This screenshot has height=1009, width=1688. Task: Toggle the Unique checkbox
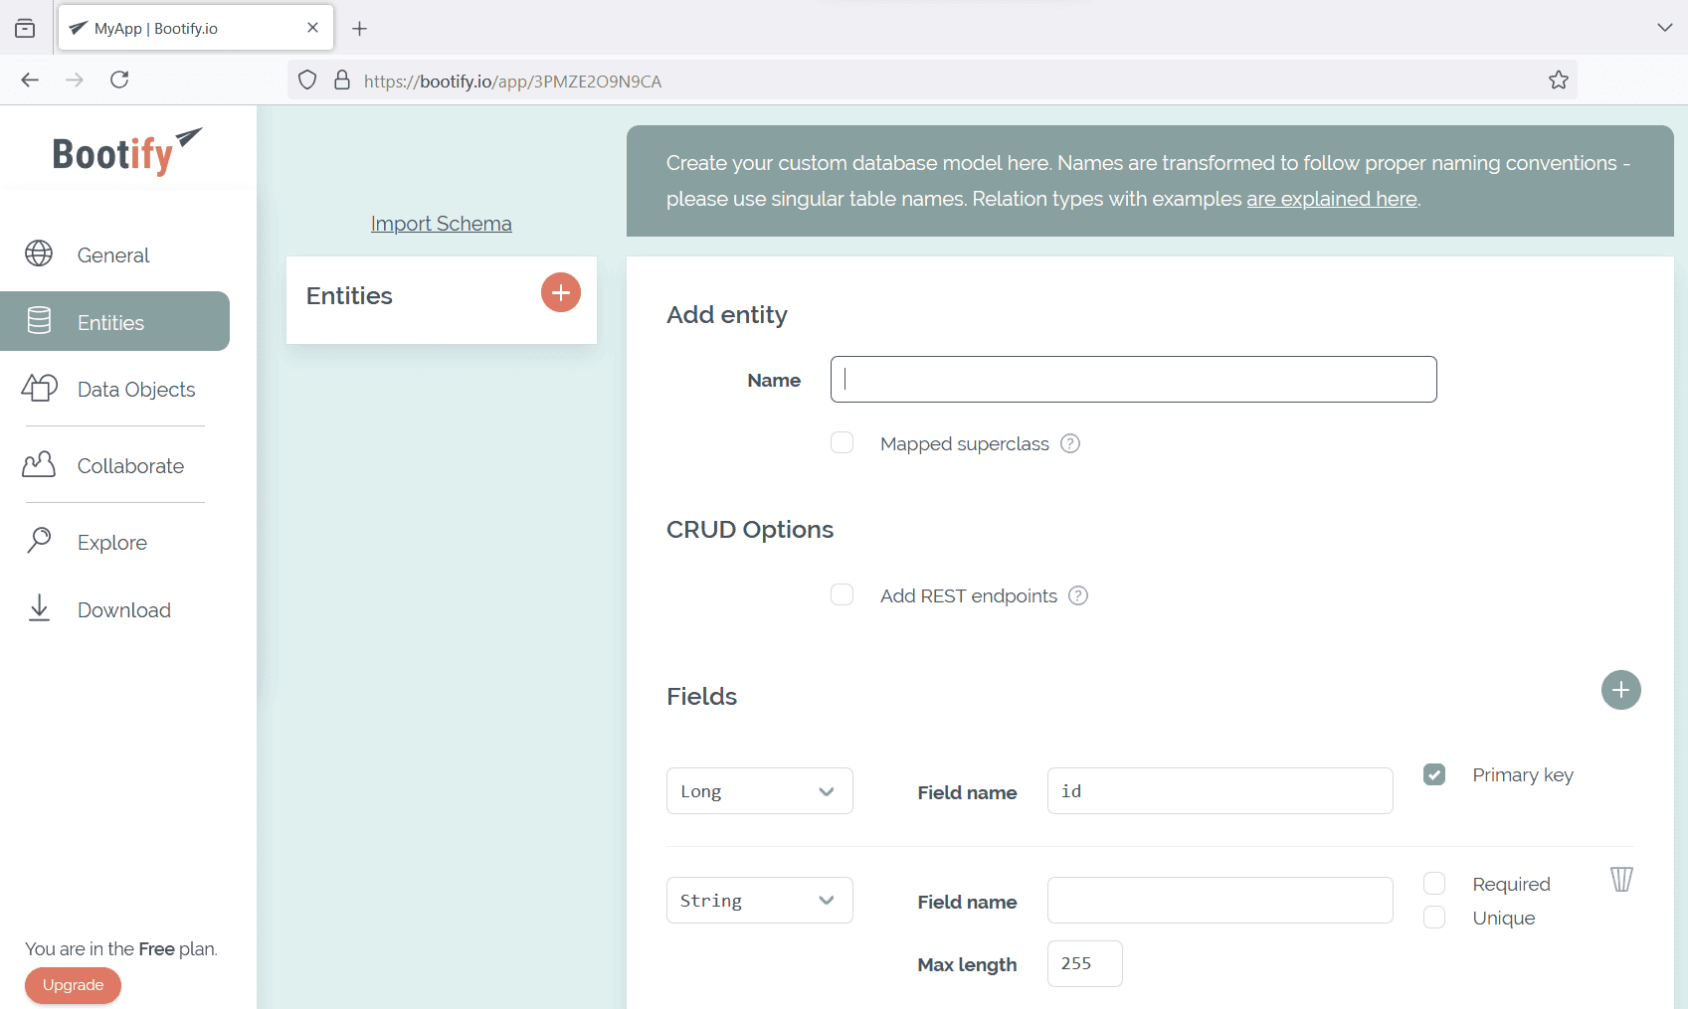1434,918
